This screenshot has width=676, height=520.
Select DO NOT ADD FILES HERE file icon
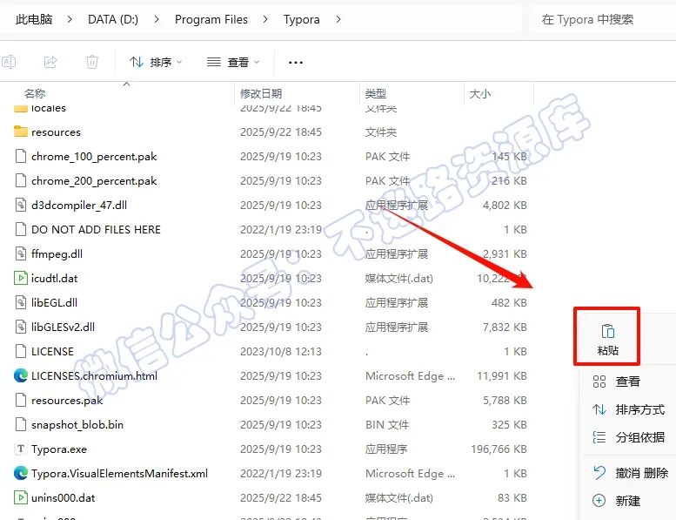click(21, 229)
